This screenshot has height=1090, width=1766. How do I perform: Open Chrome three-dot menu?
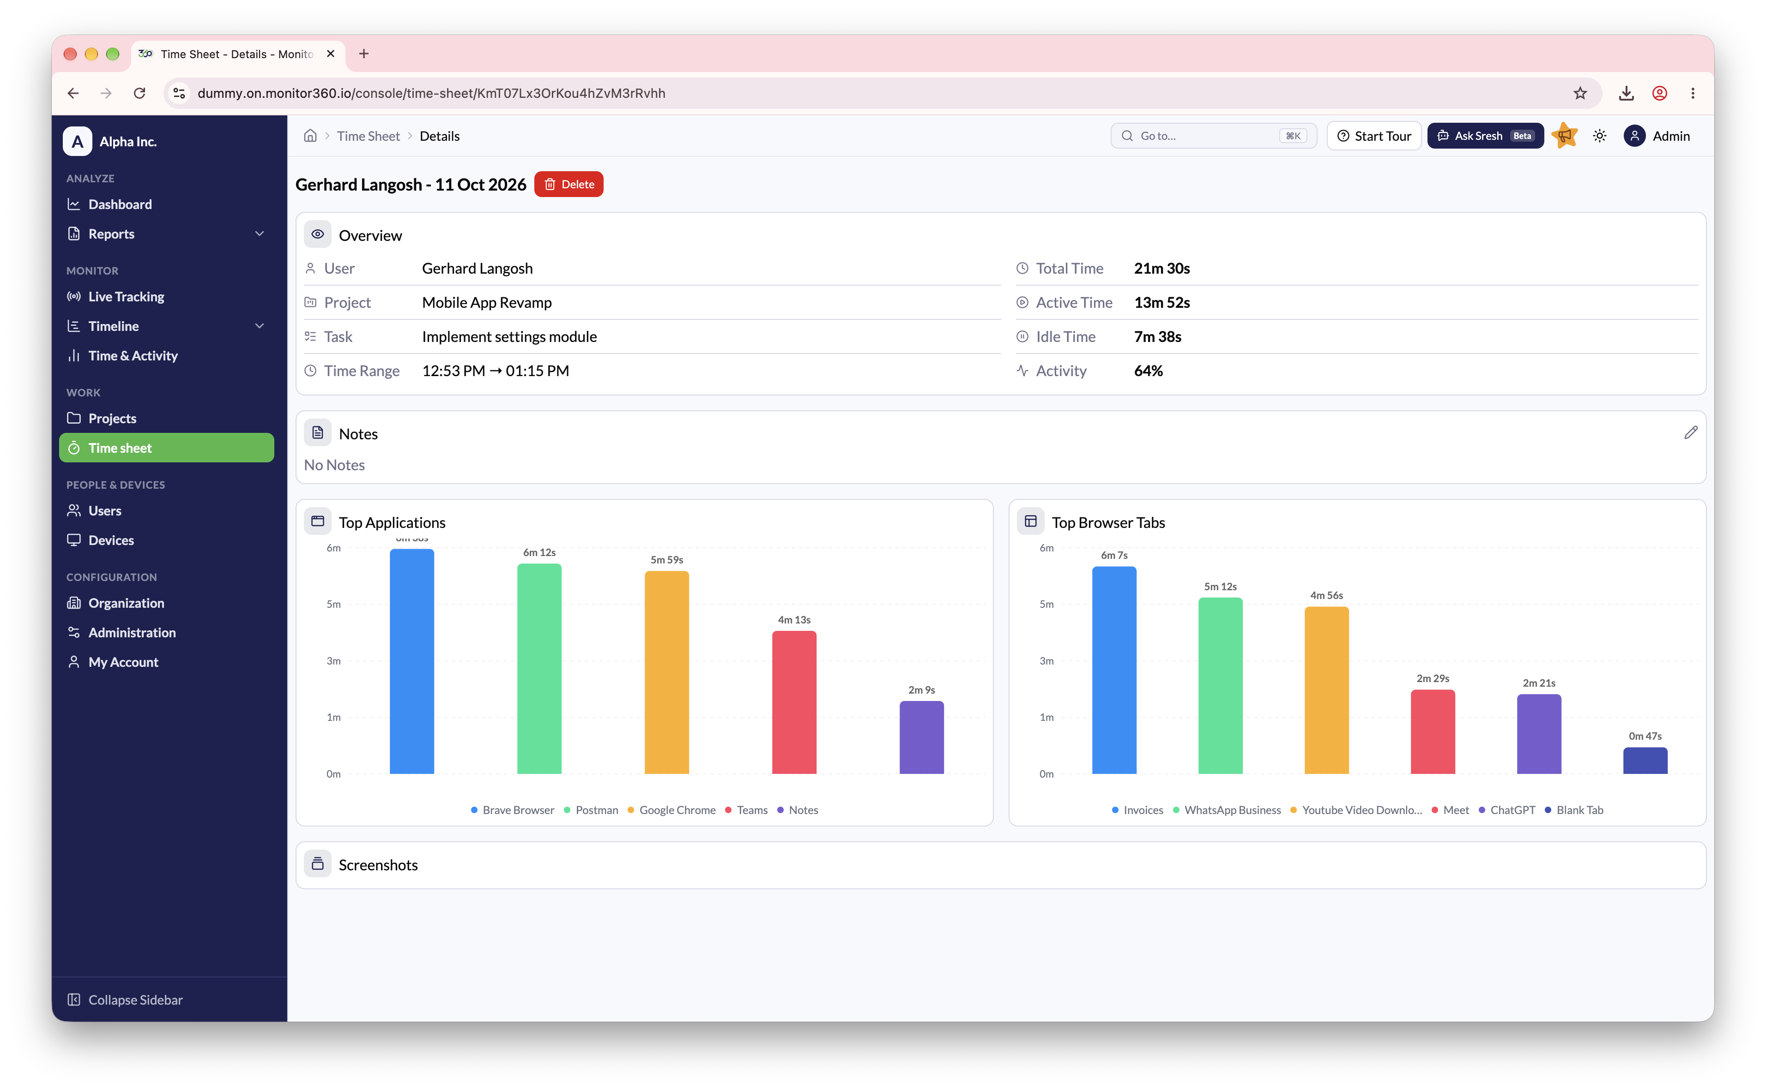pyautogui.click(x=1693, y=93)
